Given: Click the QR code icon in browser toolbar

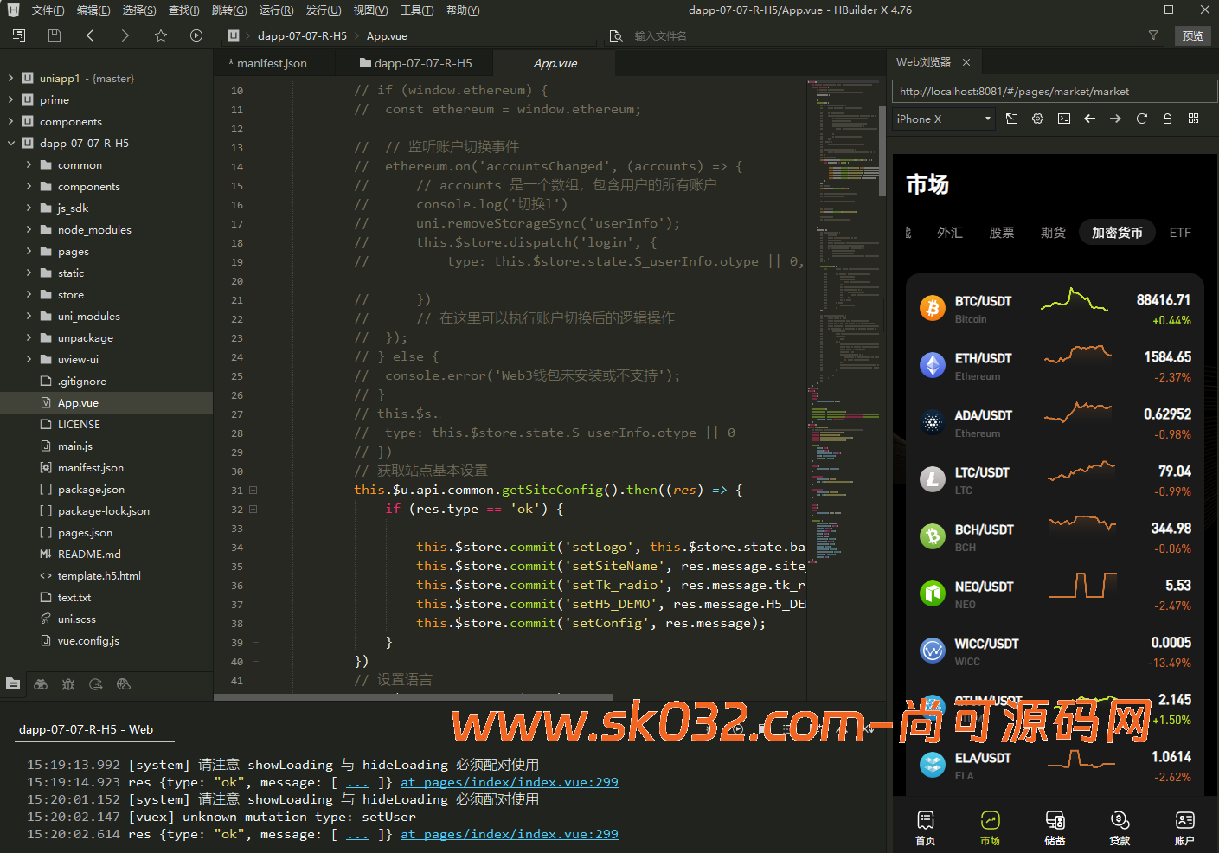Looking at the screenshot, I should coord(1193,119).
